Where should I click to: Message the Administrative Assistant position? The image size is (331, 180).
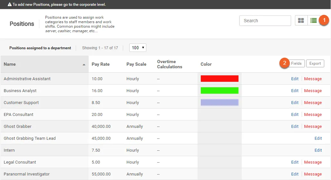tap(313, 79)
